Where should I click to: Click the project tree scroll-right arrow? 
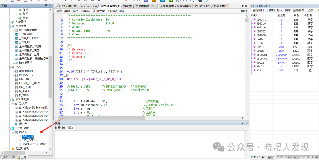click(47, 153)
